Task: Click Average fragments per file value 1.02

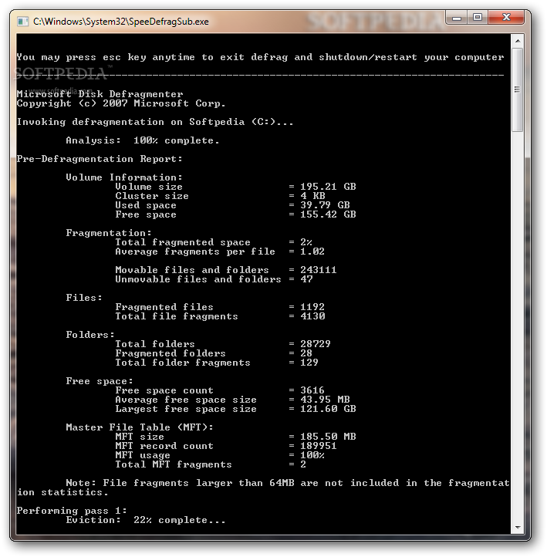Action: click(x=312, y=251)
